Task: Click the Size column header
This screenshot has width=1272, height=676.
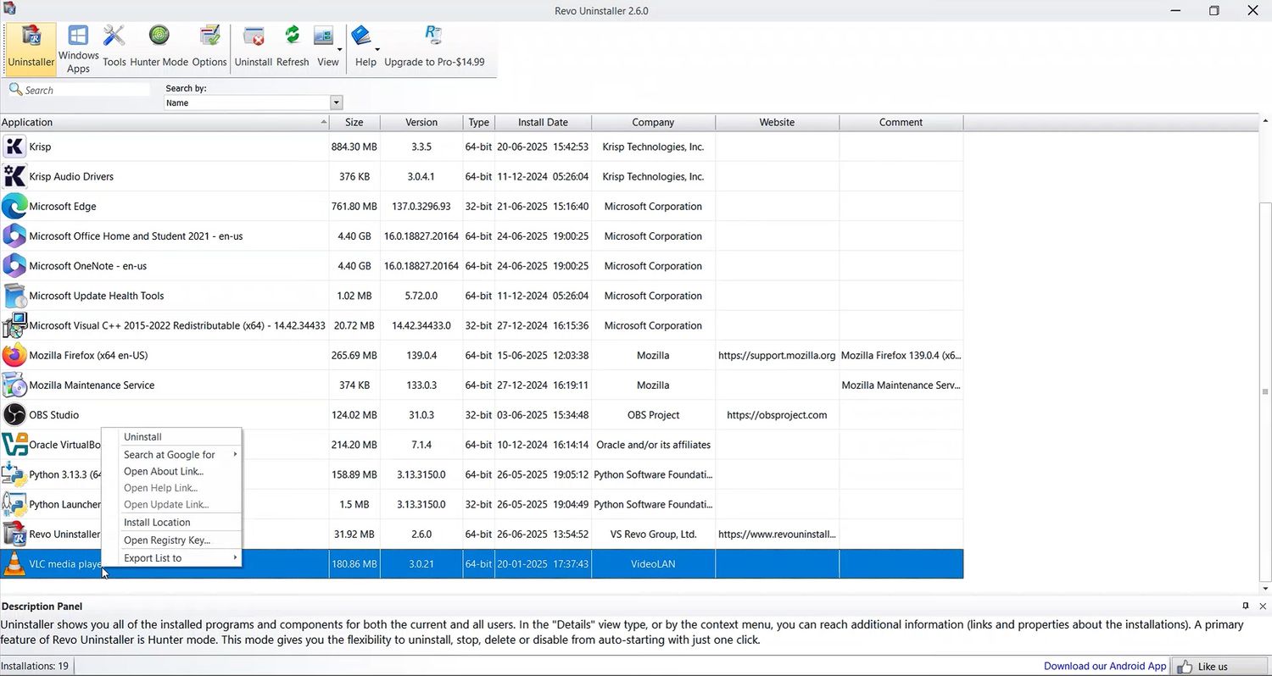Action: (x=354, y=122)
